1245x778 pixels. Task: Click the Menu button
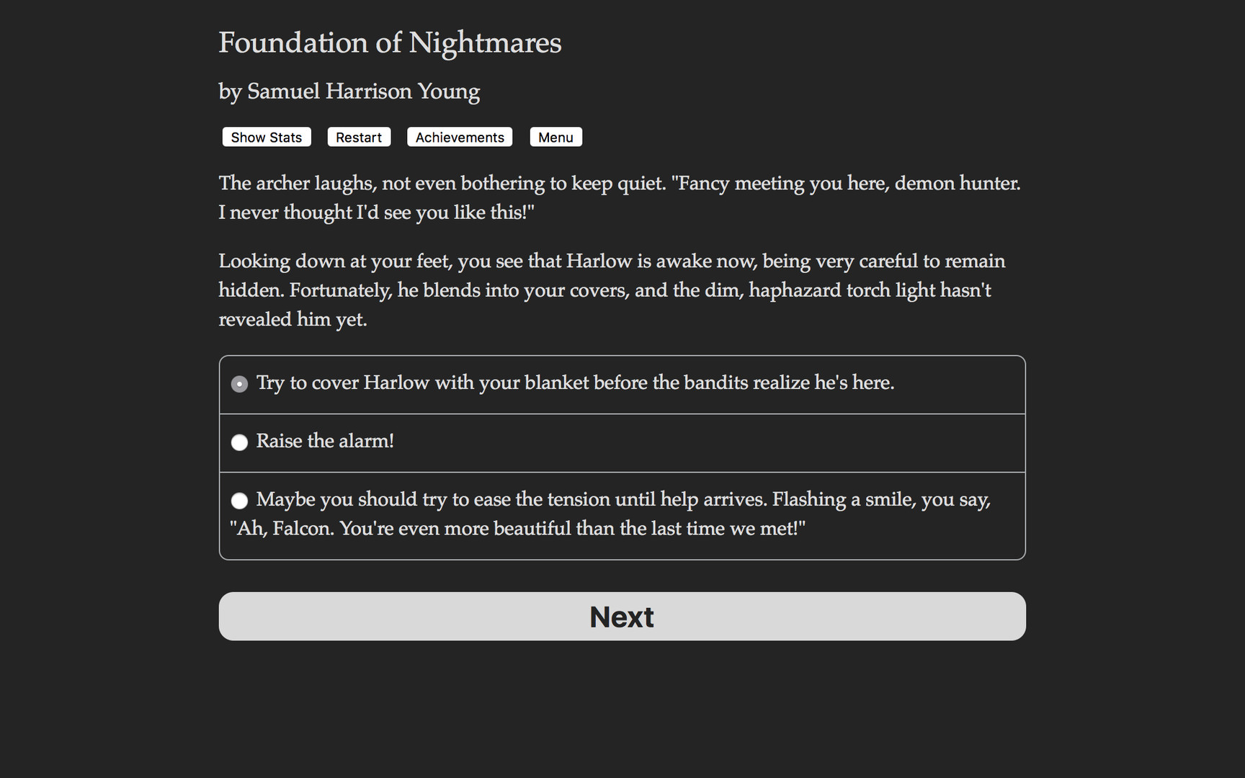click(555, 137)
